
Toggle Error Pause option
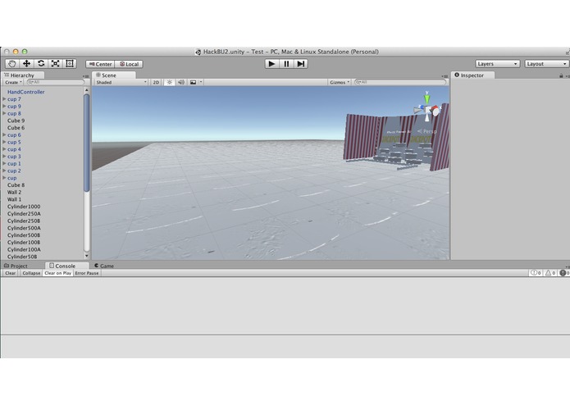(x=87, y=273)
